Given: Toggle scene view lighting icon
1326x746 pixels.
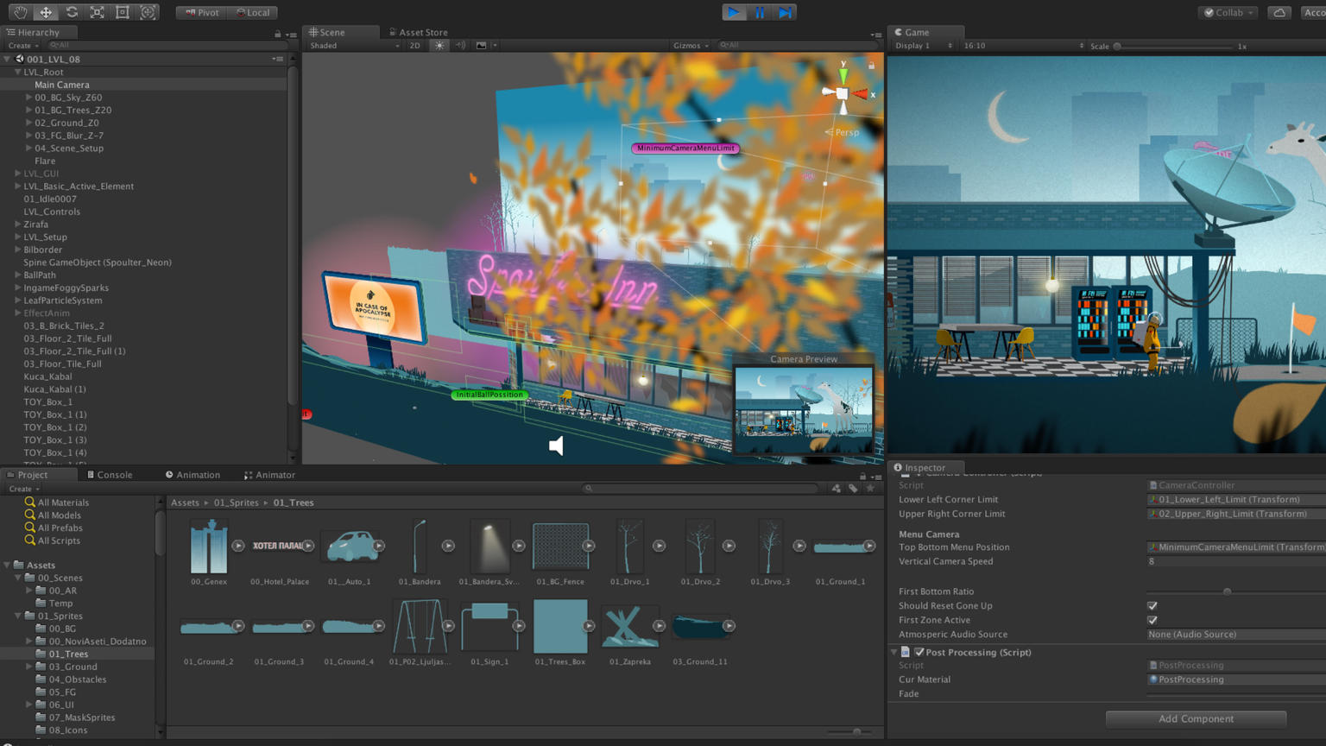Looking at the screenshot, I should point(439,45).
